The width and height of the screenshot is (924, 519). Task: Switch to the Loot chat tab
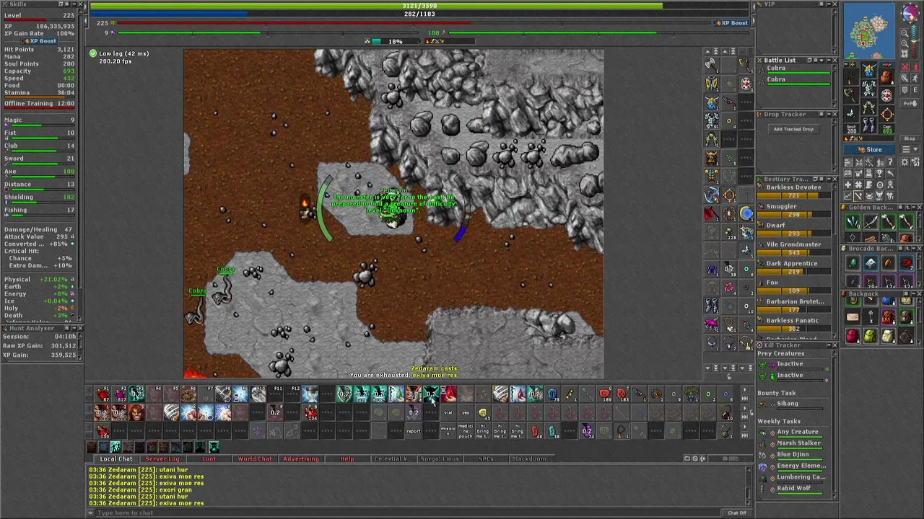(209, 459)
